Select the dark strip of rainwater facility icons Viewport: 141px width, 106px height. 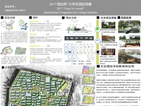[79, 38]
